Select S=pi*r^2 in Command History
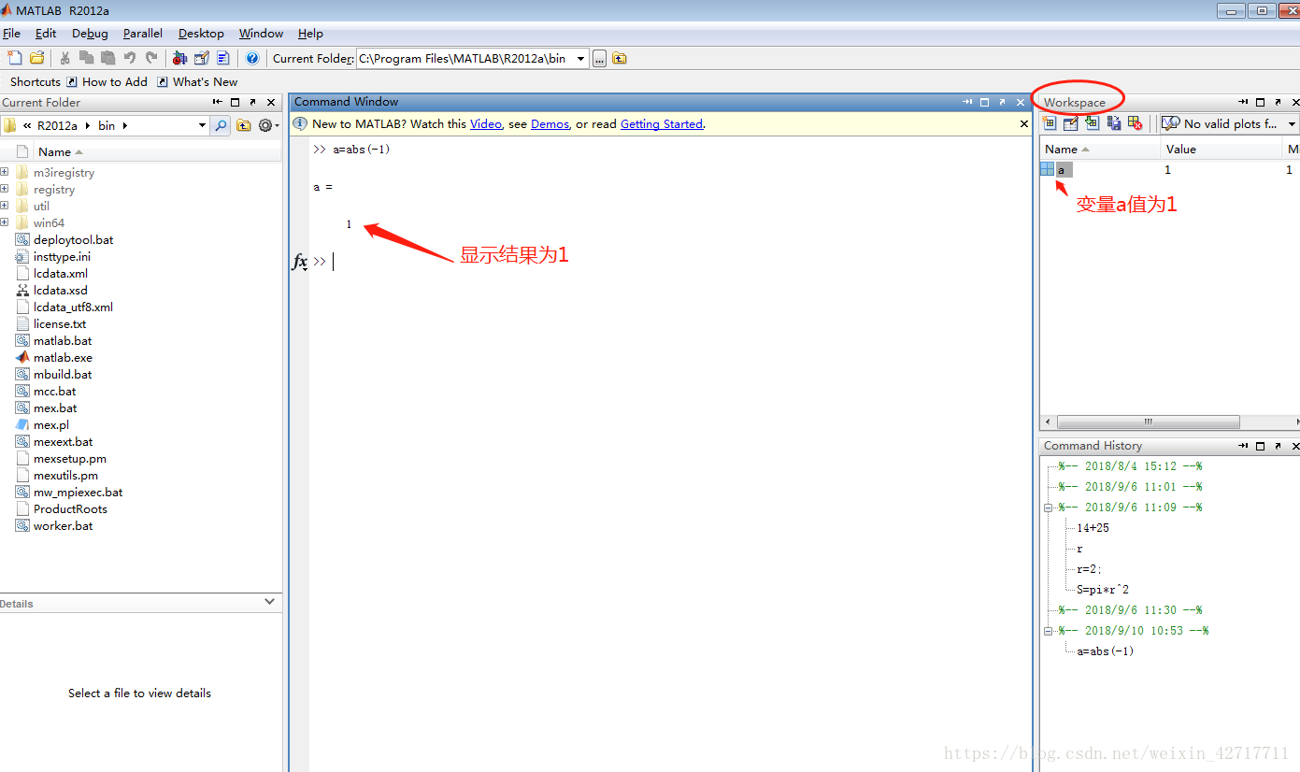The image size is (1300, 772). click(x=1103, y=590)
